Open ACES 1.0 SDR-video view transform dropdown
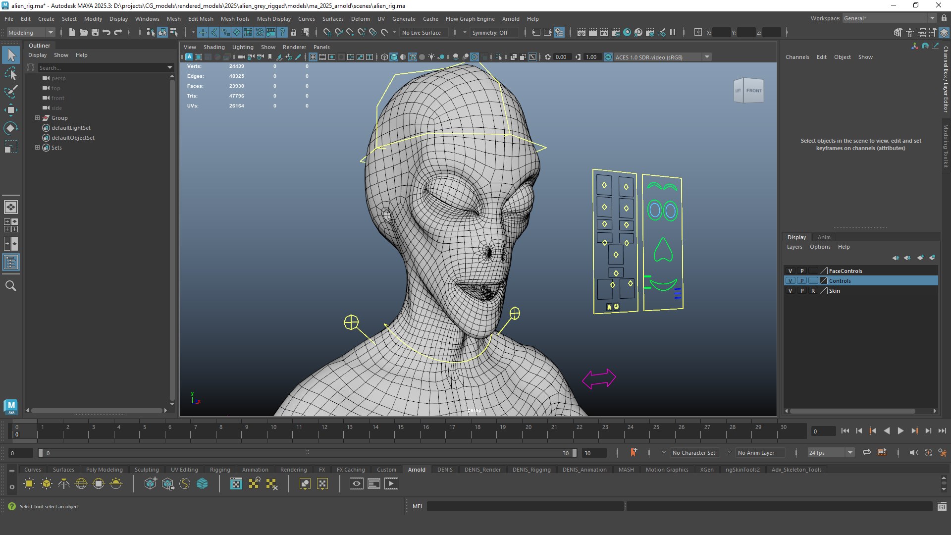Viewport: 951px width, 535px height. [x=662, y=57]
